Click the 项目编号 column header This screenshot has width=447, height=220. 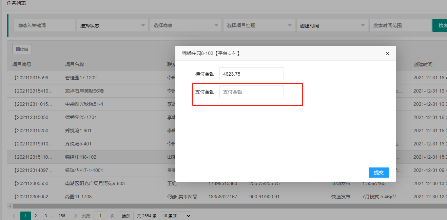coord(22,64)
